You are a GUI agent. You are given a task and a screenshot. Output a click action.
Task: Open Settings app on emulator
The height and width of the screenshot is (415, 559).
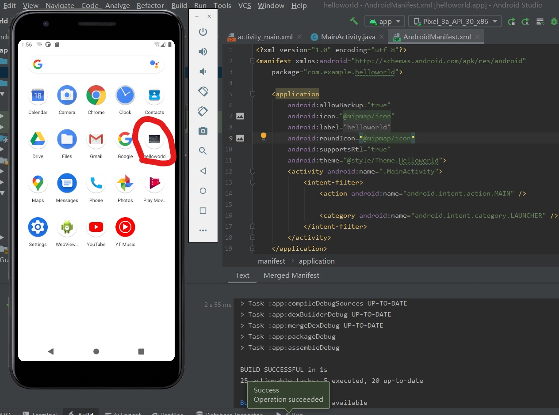(38, 227)
